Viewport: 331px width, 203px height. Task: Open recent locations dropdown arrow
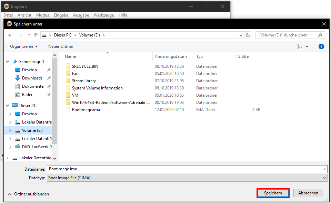(x=29, y=35)
